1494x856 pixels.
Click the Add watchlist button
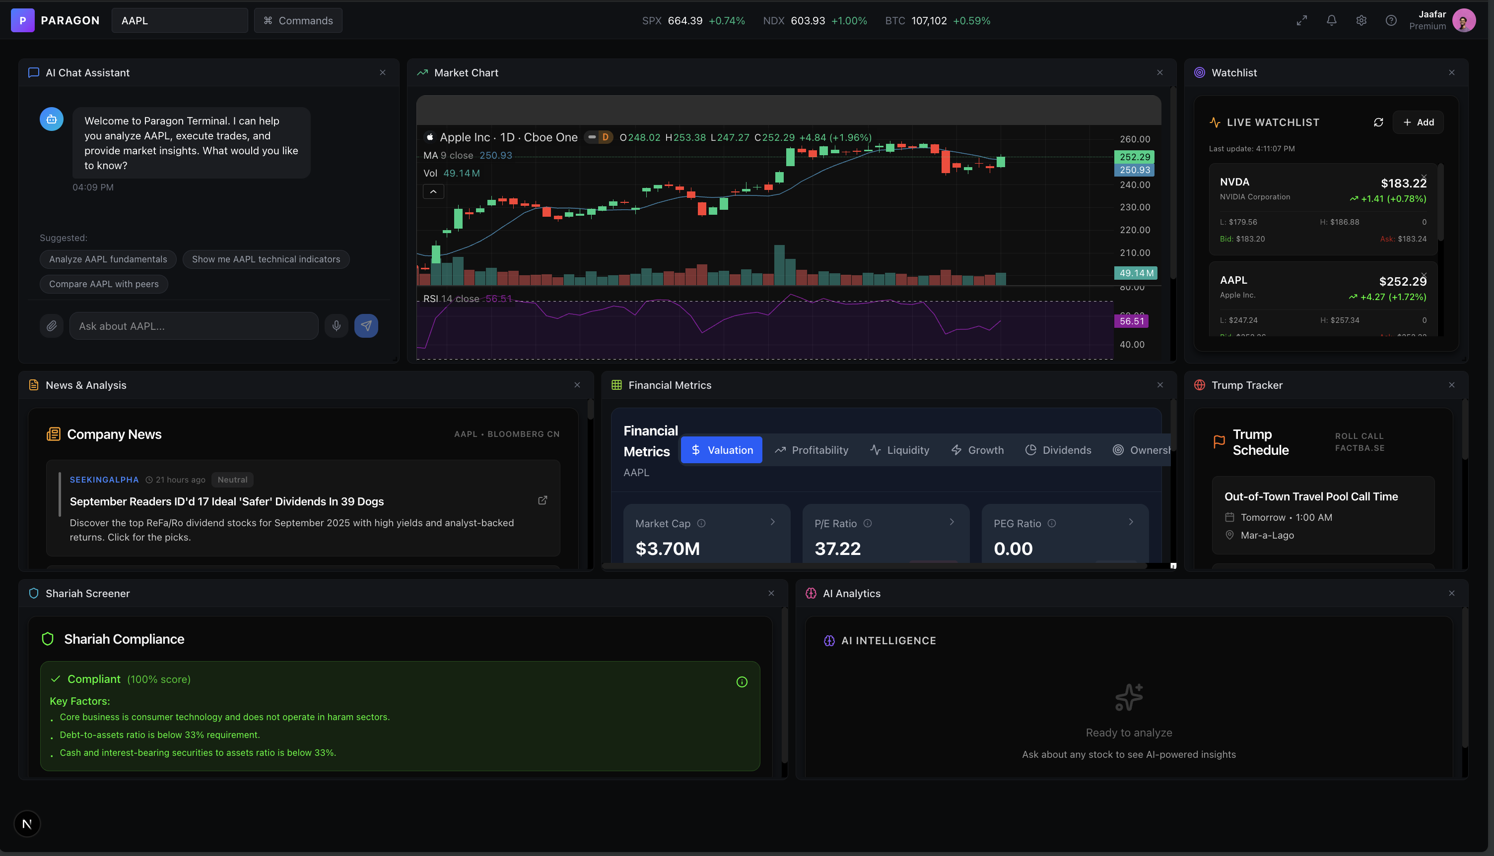point(1418,122)
